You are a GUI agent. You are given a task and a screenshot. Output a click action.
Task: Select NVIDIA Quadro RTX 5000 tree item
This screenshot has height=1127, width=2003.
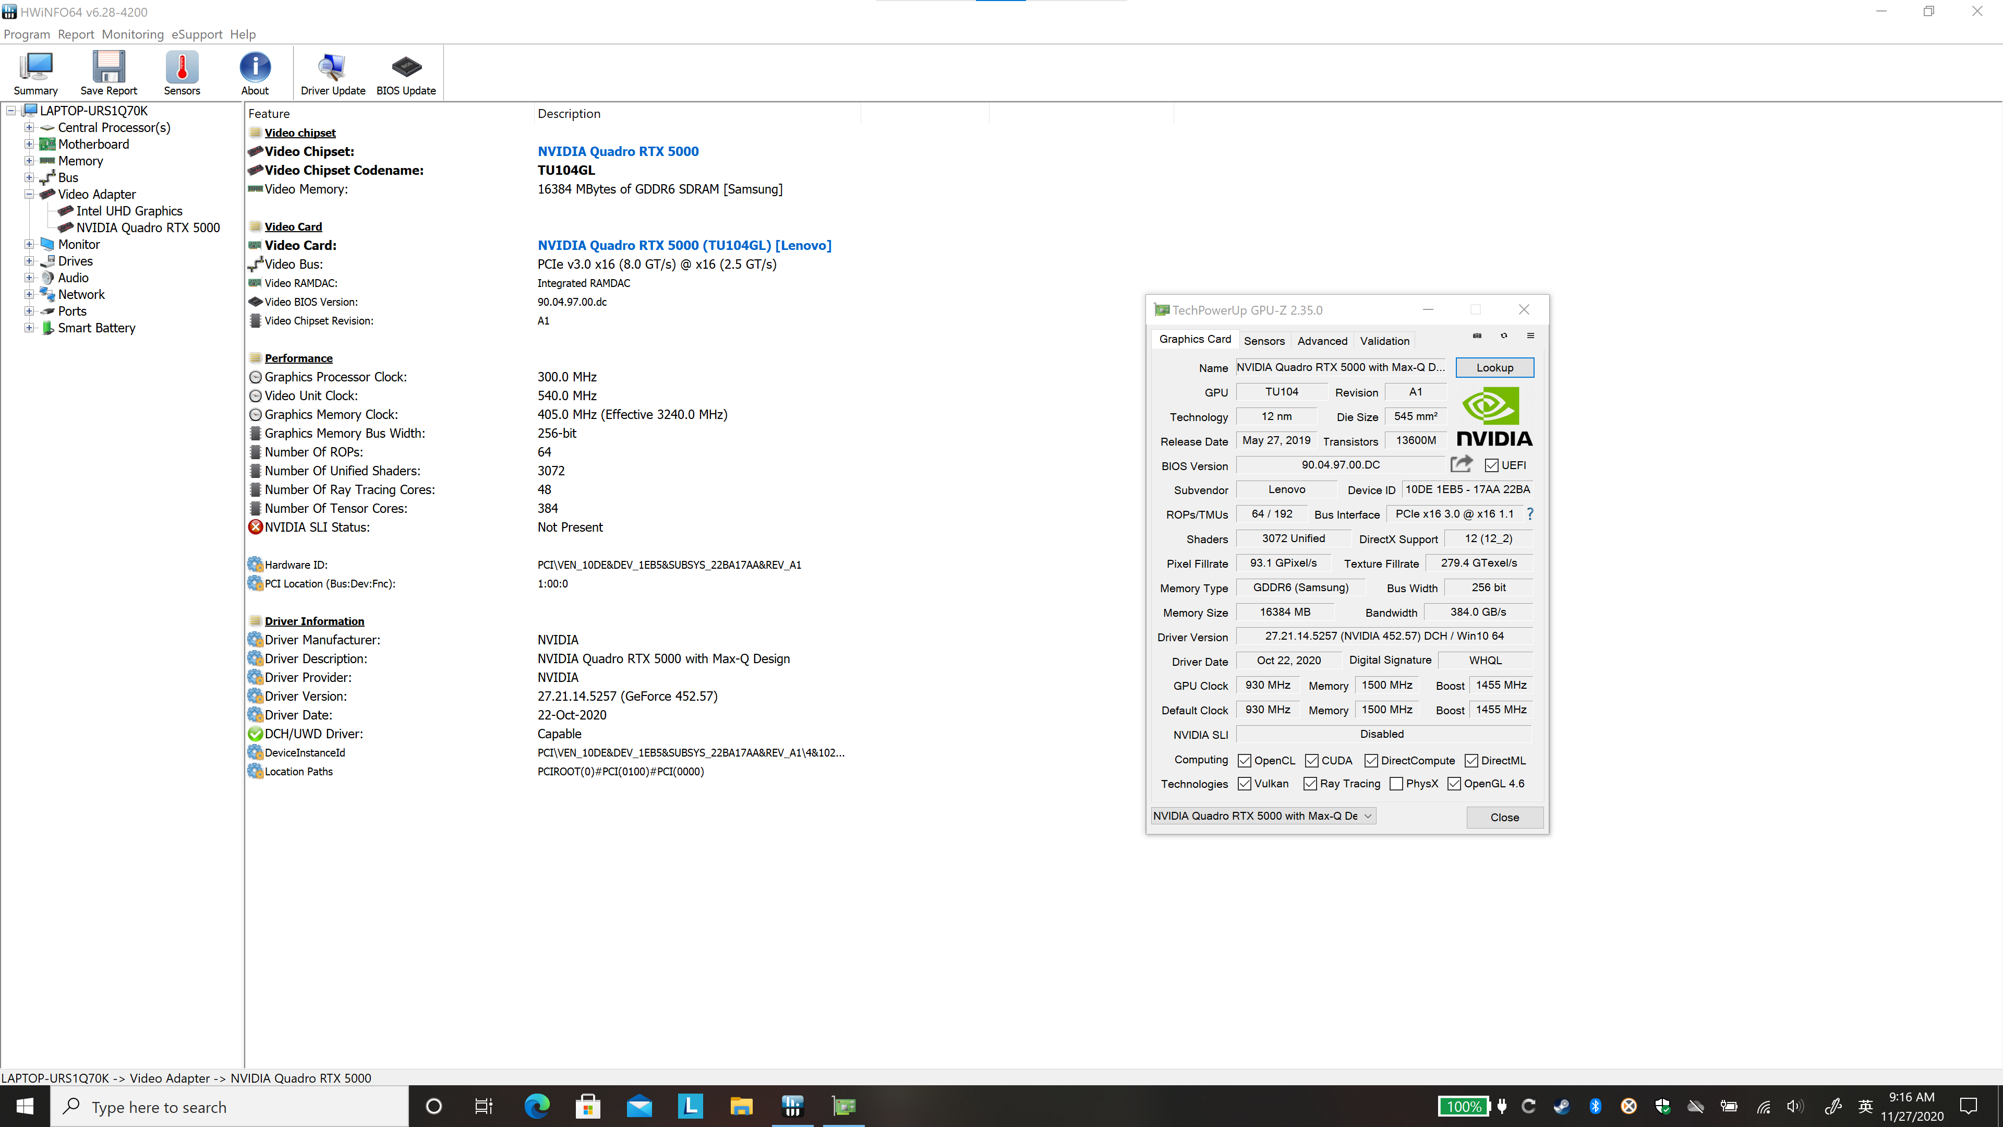point(148,228)
